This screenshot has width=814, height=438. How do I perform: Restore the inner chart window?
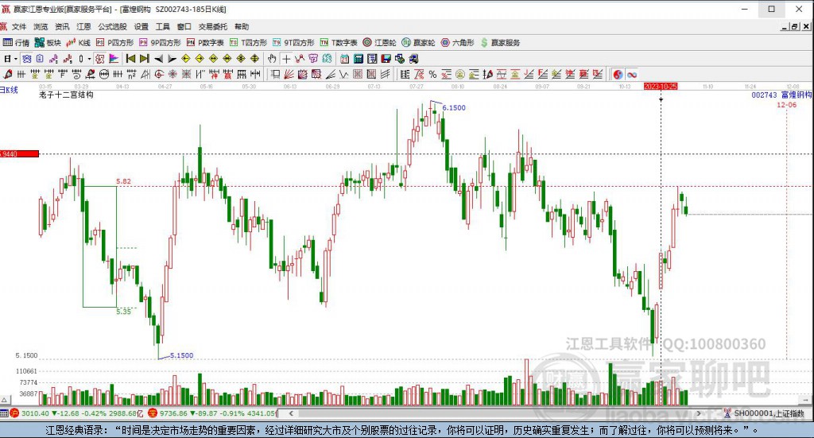point(794,26)
